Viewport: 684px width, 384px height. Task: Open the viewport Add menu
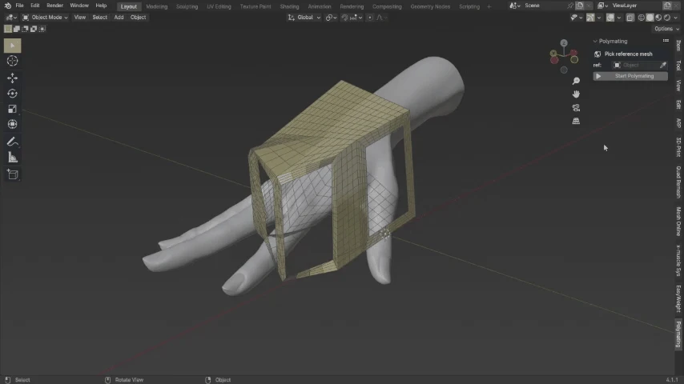pos(119,18)
